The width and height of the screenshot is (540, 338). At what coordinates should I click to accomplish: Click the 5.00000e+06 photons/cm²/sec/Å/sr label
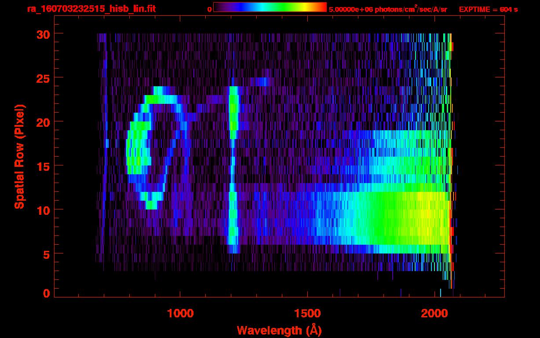point(388,9)
